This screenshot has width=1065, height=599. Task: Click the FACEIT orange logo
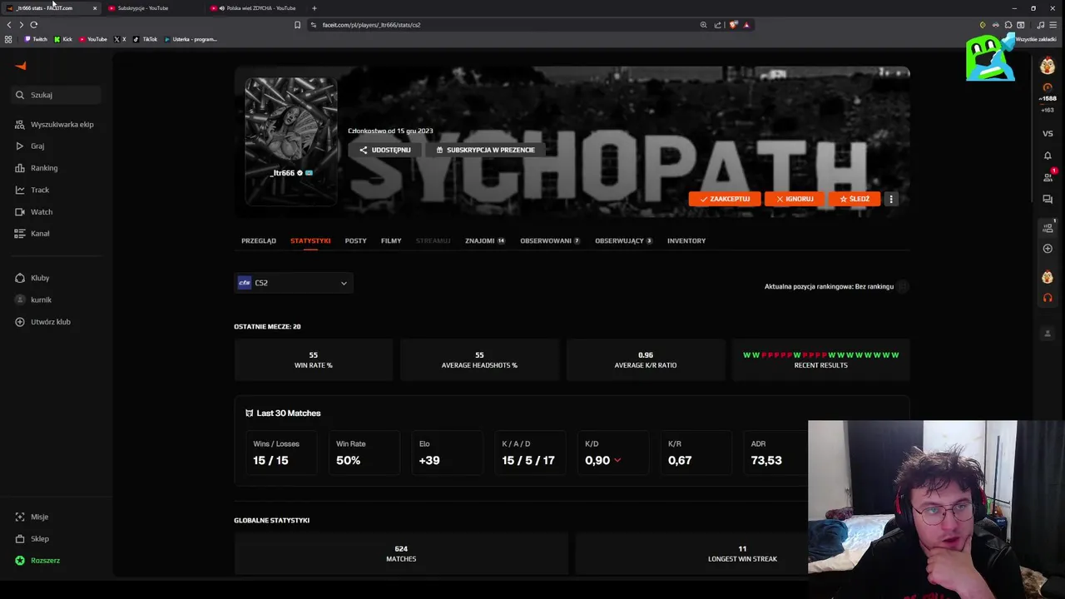(21, 66)
